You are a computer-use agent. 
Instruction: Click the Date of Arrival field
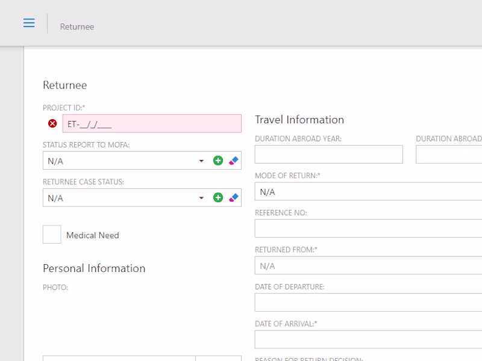[x=368, y=339]
